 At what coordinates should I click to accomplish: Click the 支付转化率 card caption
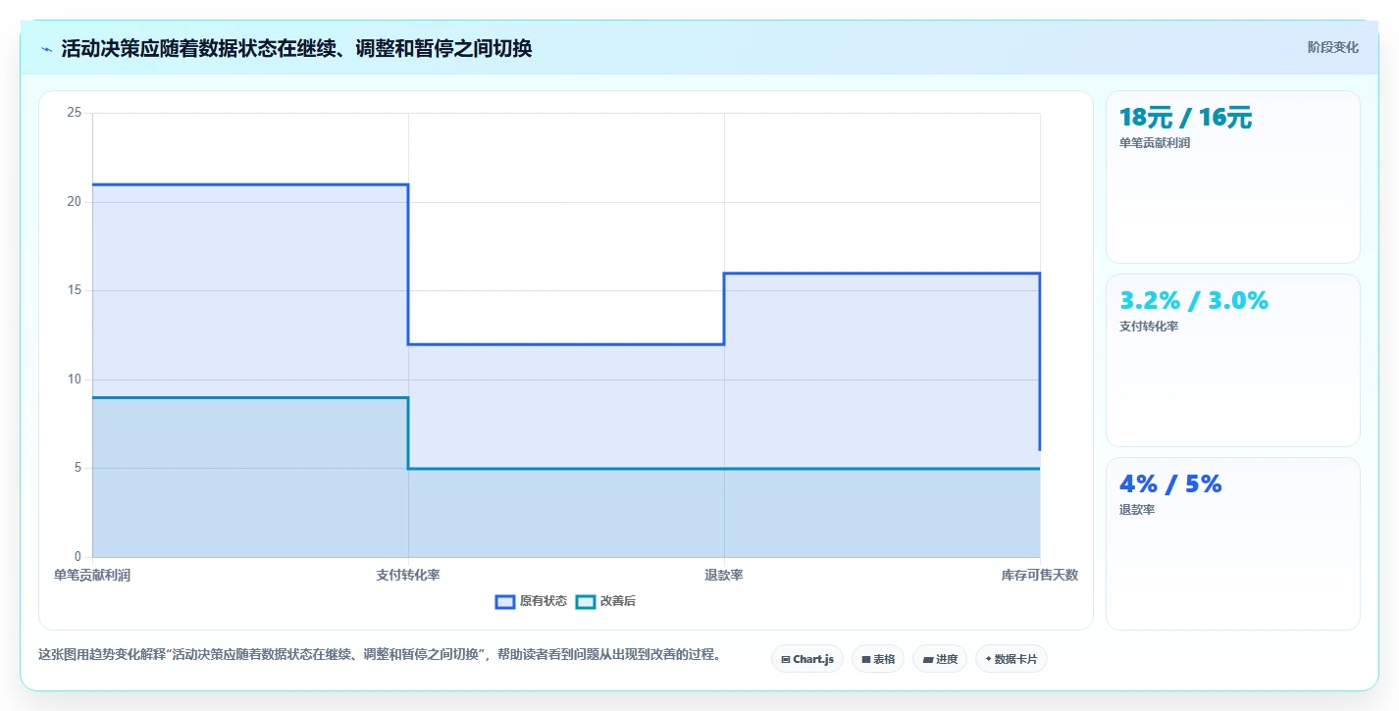(1149, 327)
